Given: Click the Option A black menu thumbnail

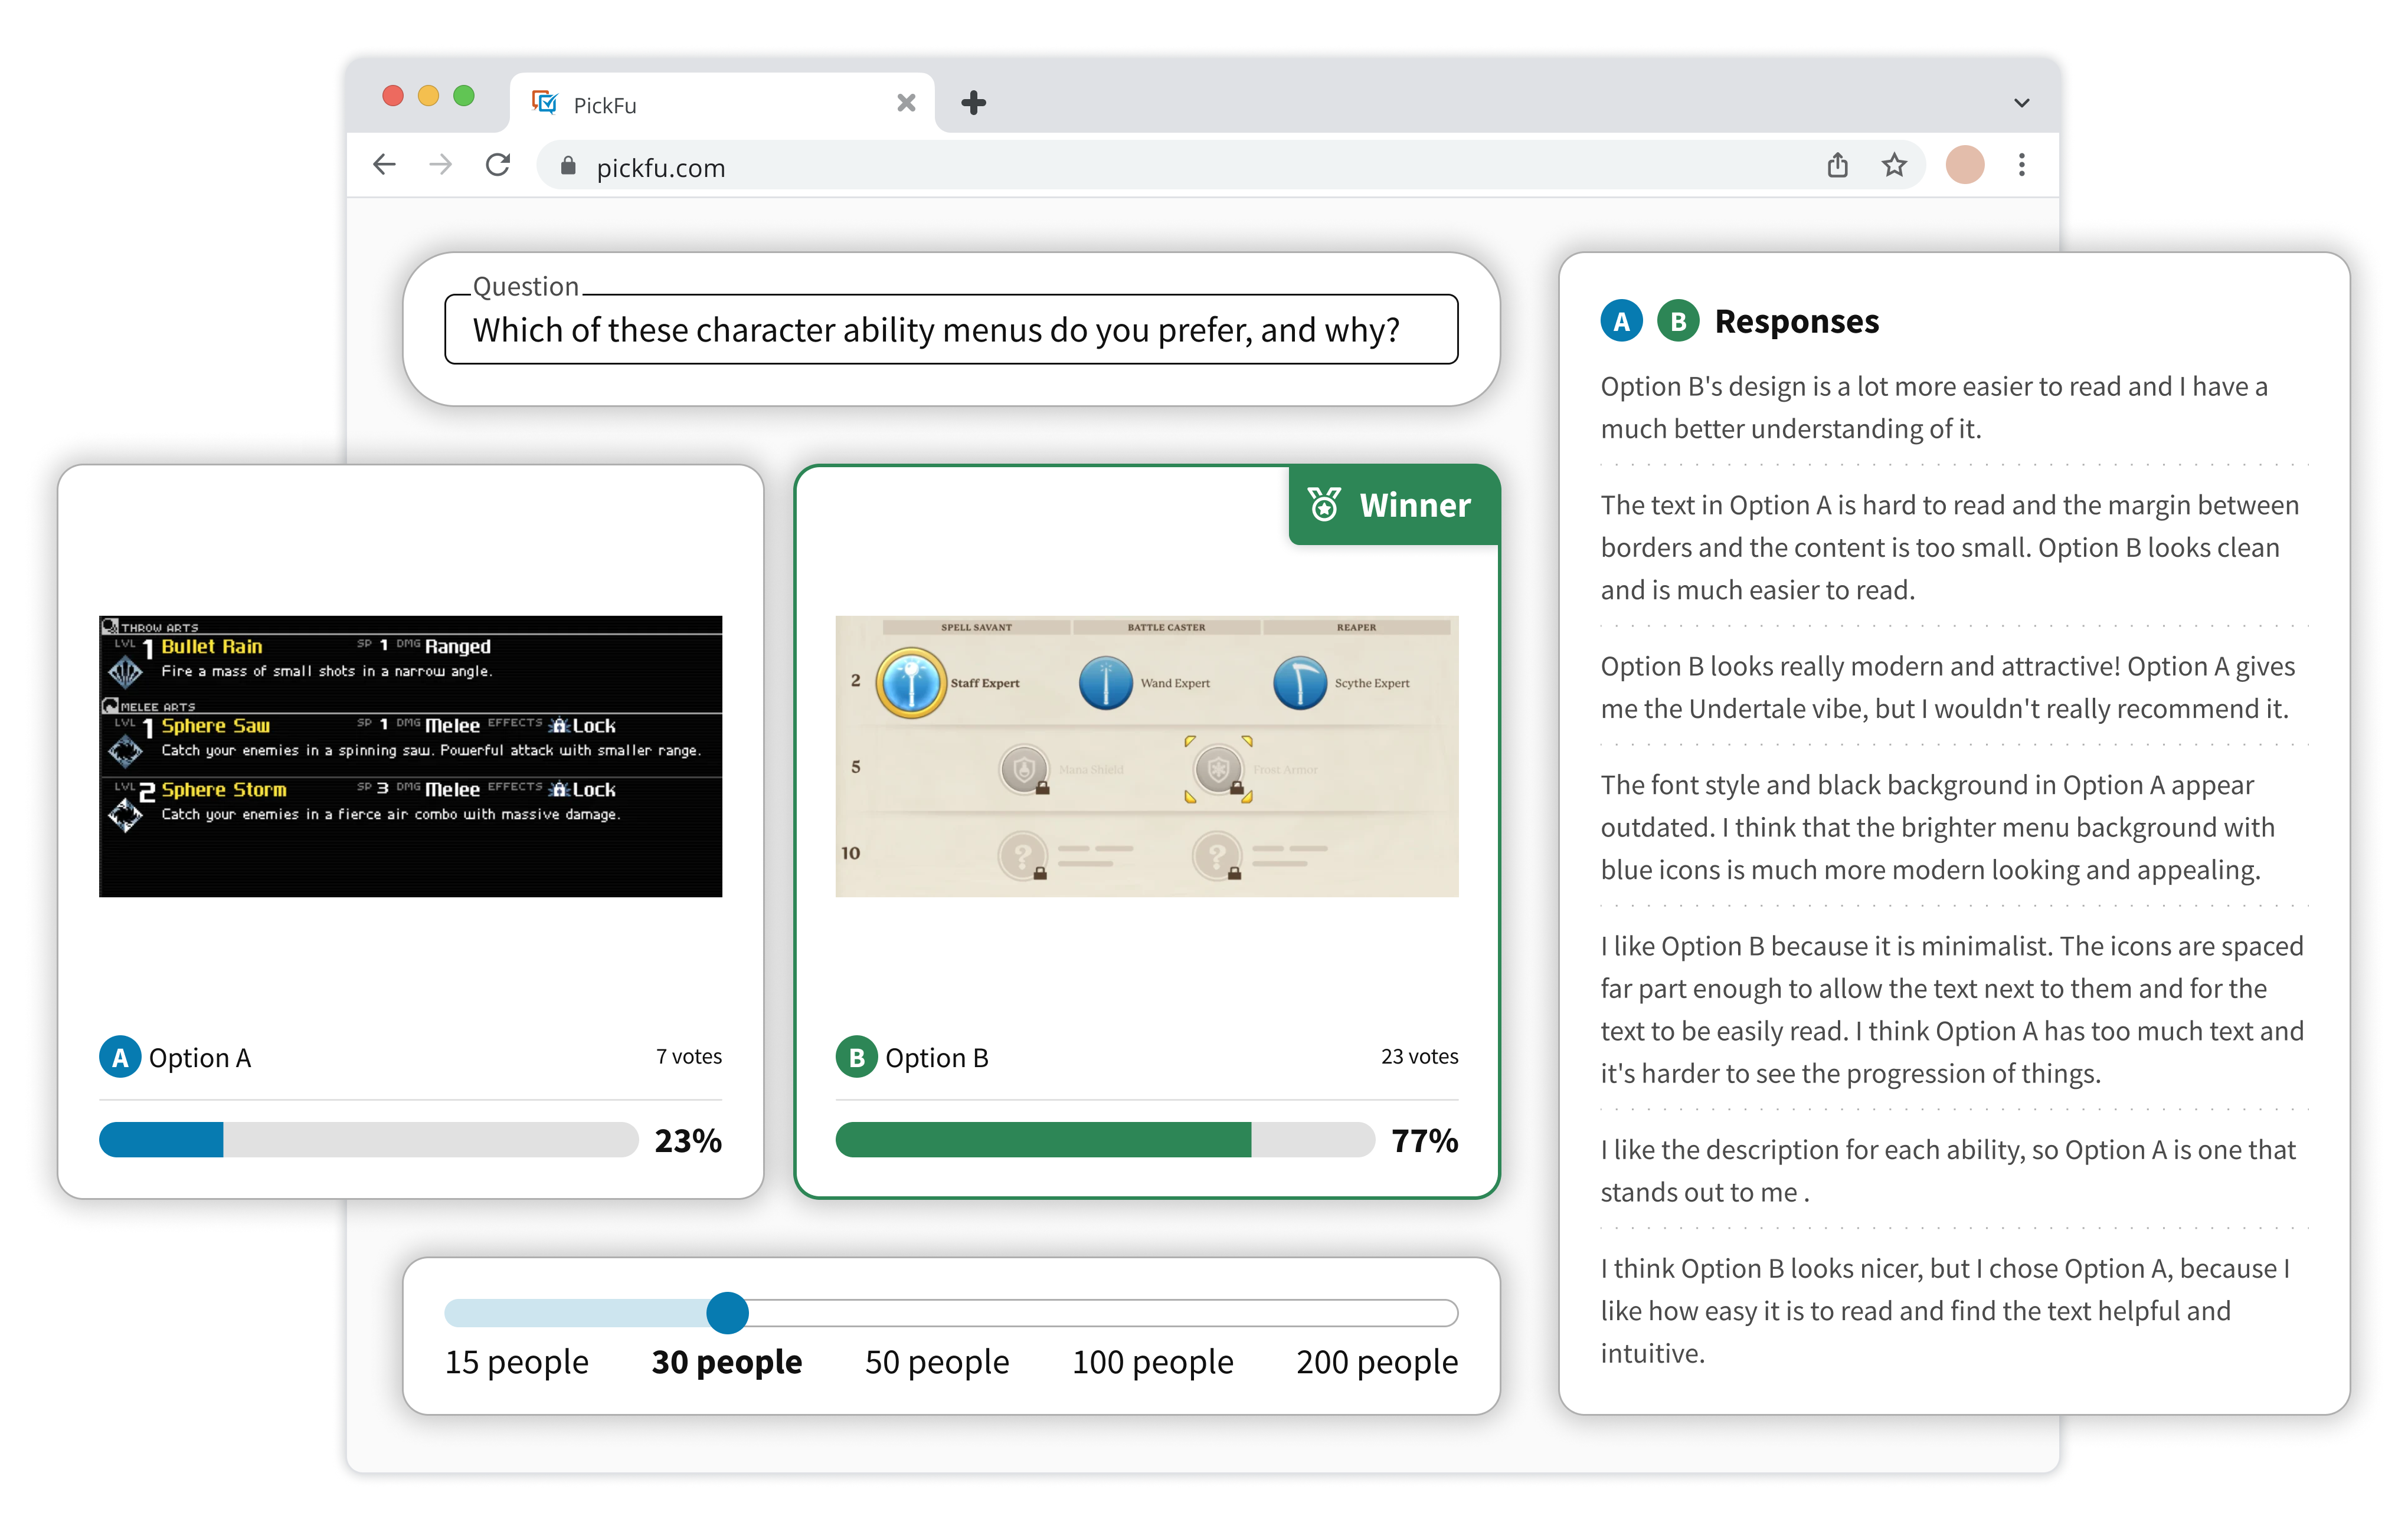Looking at the screenshot, I should click(410, 756).
